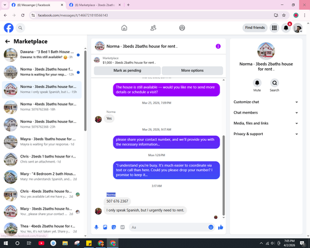
Task: Click More options button
Action: [192, 71]
